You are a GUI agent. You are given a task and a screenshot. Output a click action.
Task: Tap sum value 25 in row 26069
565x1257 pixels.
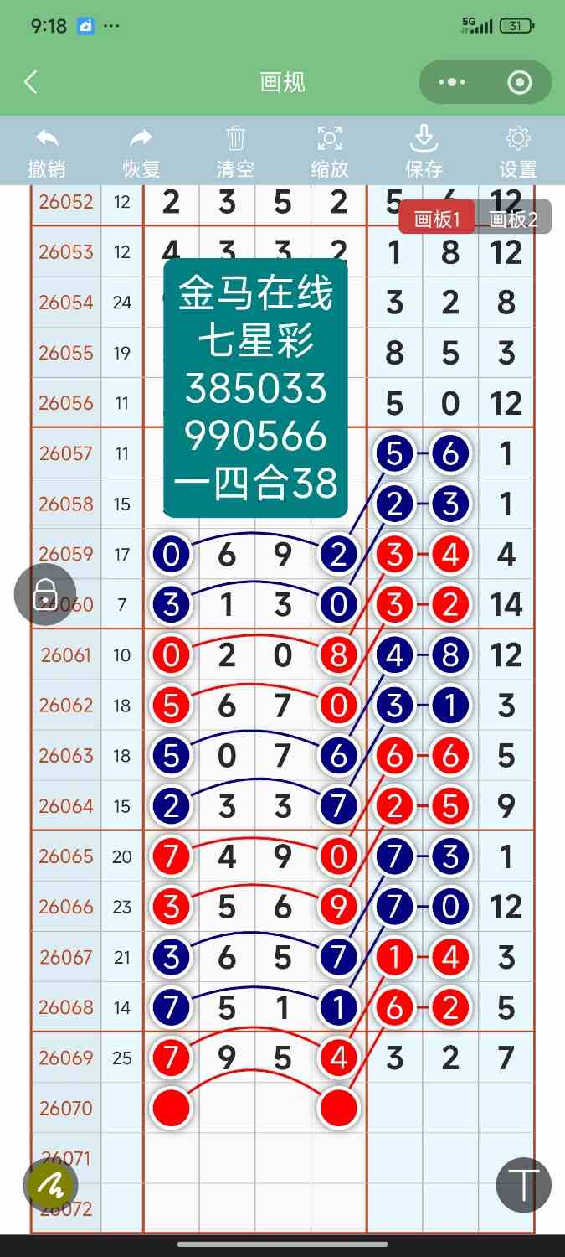point(122,1058)
